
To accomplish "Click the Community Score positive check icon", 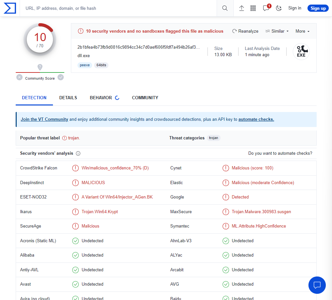I will 61,77.
